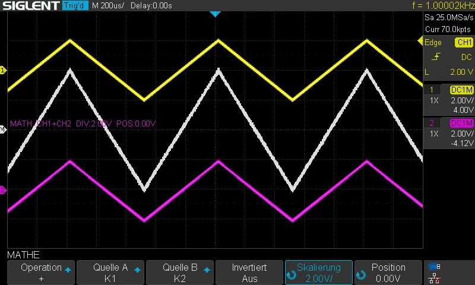Click the rising edge slope icon

tap(436, 56)
